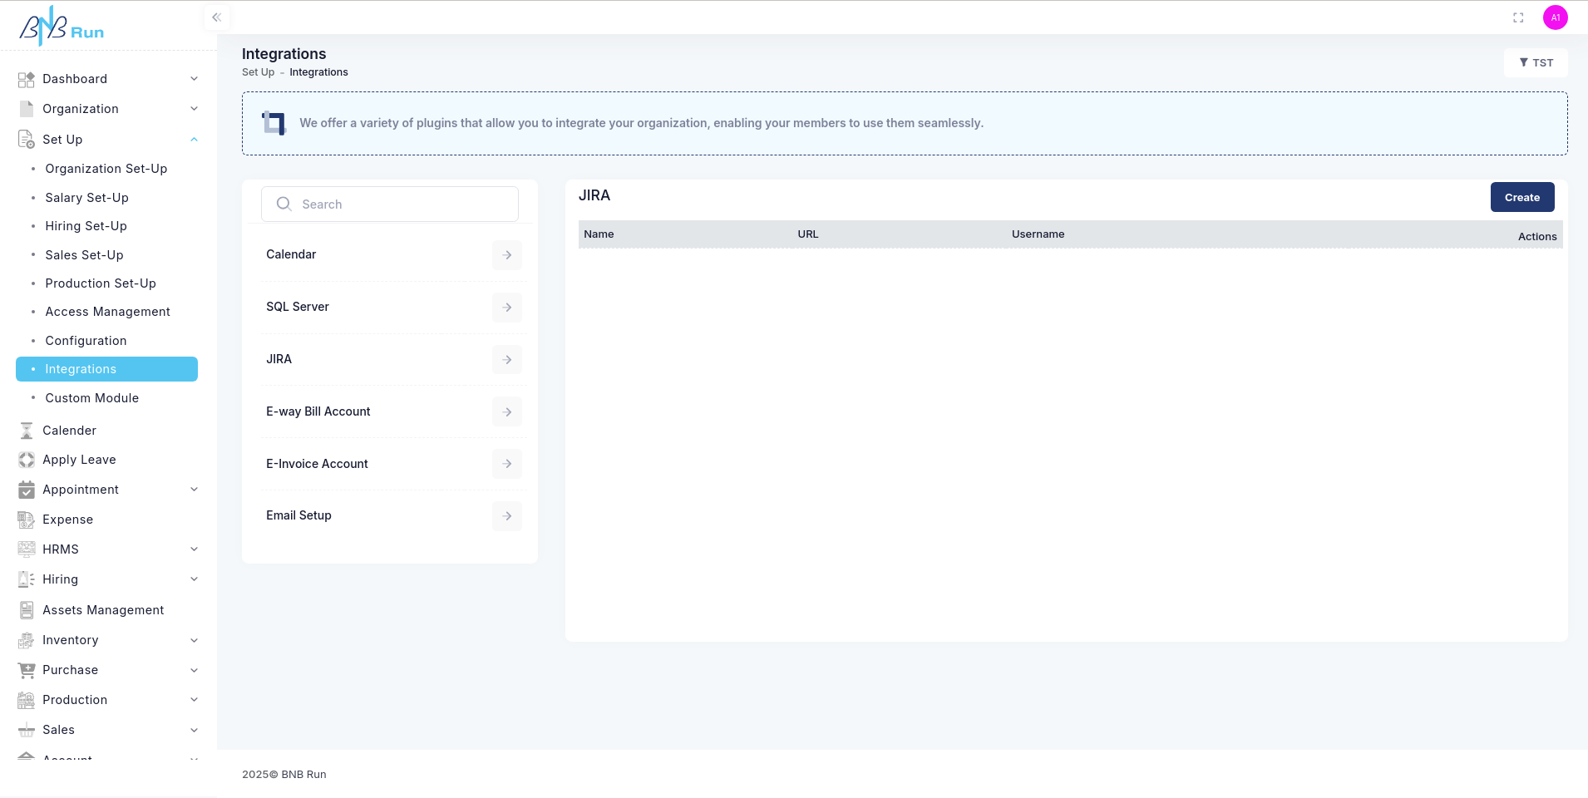Click the fullscreen toggle icon
Screen dimensions: 1588x798
point(1518,17)
